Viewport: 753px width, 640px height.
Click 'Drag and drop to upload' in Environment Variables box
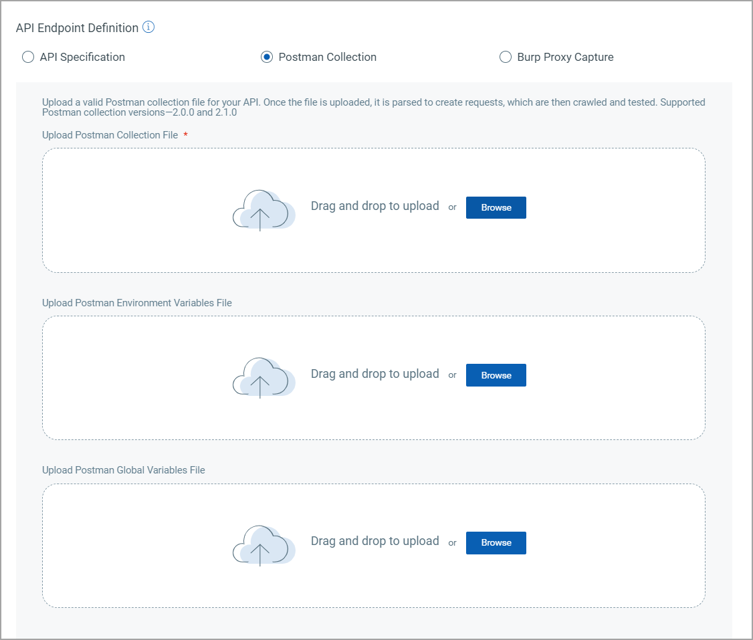(x=375, y=374)
